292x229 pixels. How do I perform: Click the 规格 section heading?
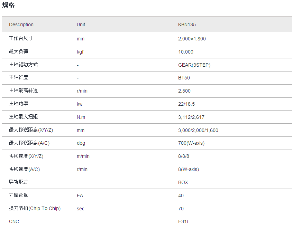tap(8, 5)
